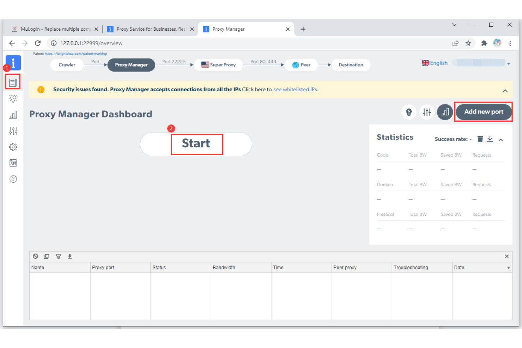This screenshot has width=522, height=348.
Task: Open the help question mark sidebar item
Action: coord(13,179)
